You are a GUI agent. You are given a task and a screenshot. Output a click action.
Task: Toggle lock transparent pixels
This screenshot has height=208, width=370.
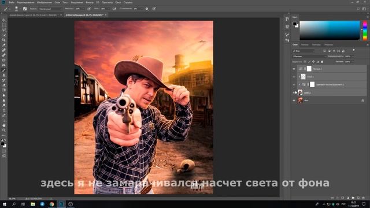click(305, 62)
